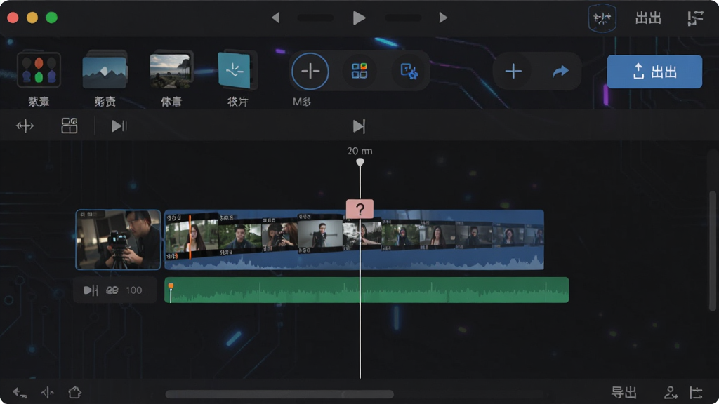Start playback with the title bar play button
This screenshot has height=404, width=719.
[359, 18]
